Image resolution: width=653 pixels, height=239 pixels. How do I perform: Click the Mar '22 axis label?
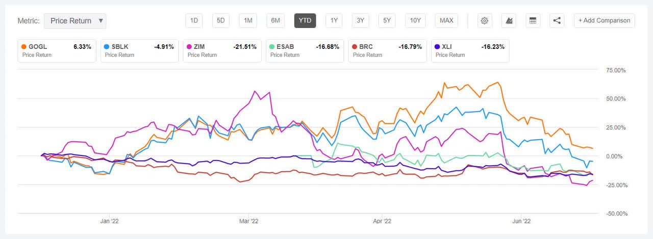tap(248, 222)
